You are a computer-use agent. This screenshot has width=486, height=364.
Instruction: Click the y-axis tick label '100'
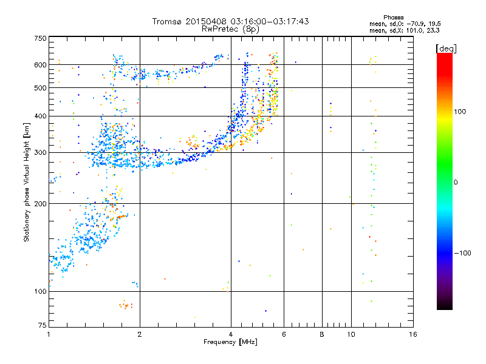tap(40, 291)
